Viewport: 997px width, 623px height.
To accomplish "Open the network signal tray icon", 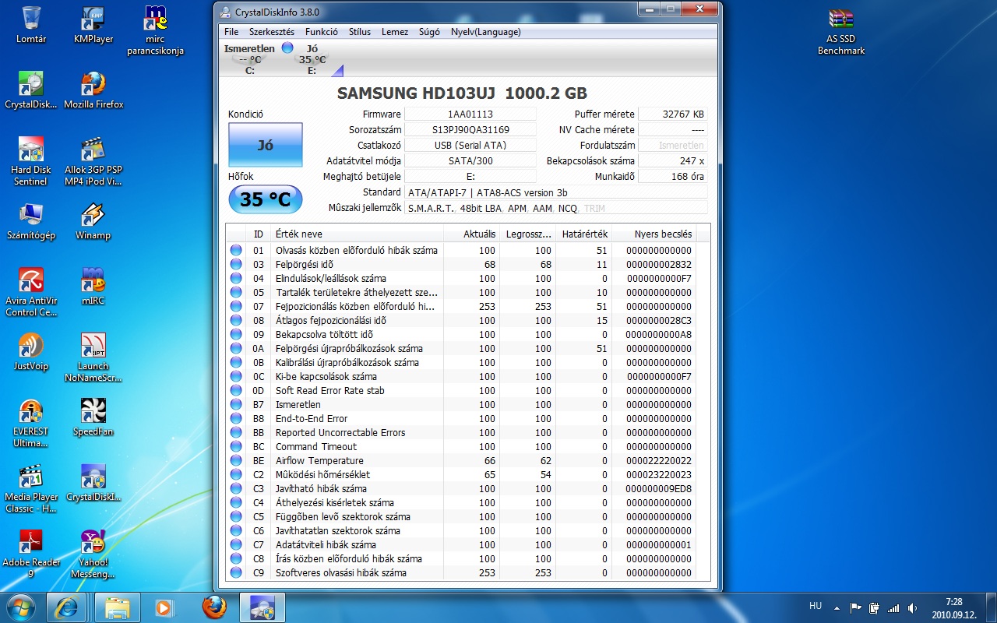I will coord(893,607).
